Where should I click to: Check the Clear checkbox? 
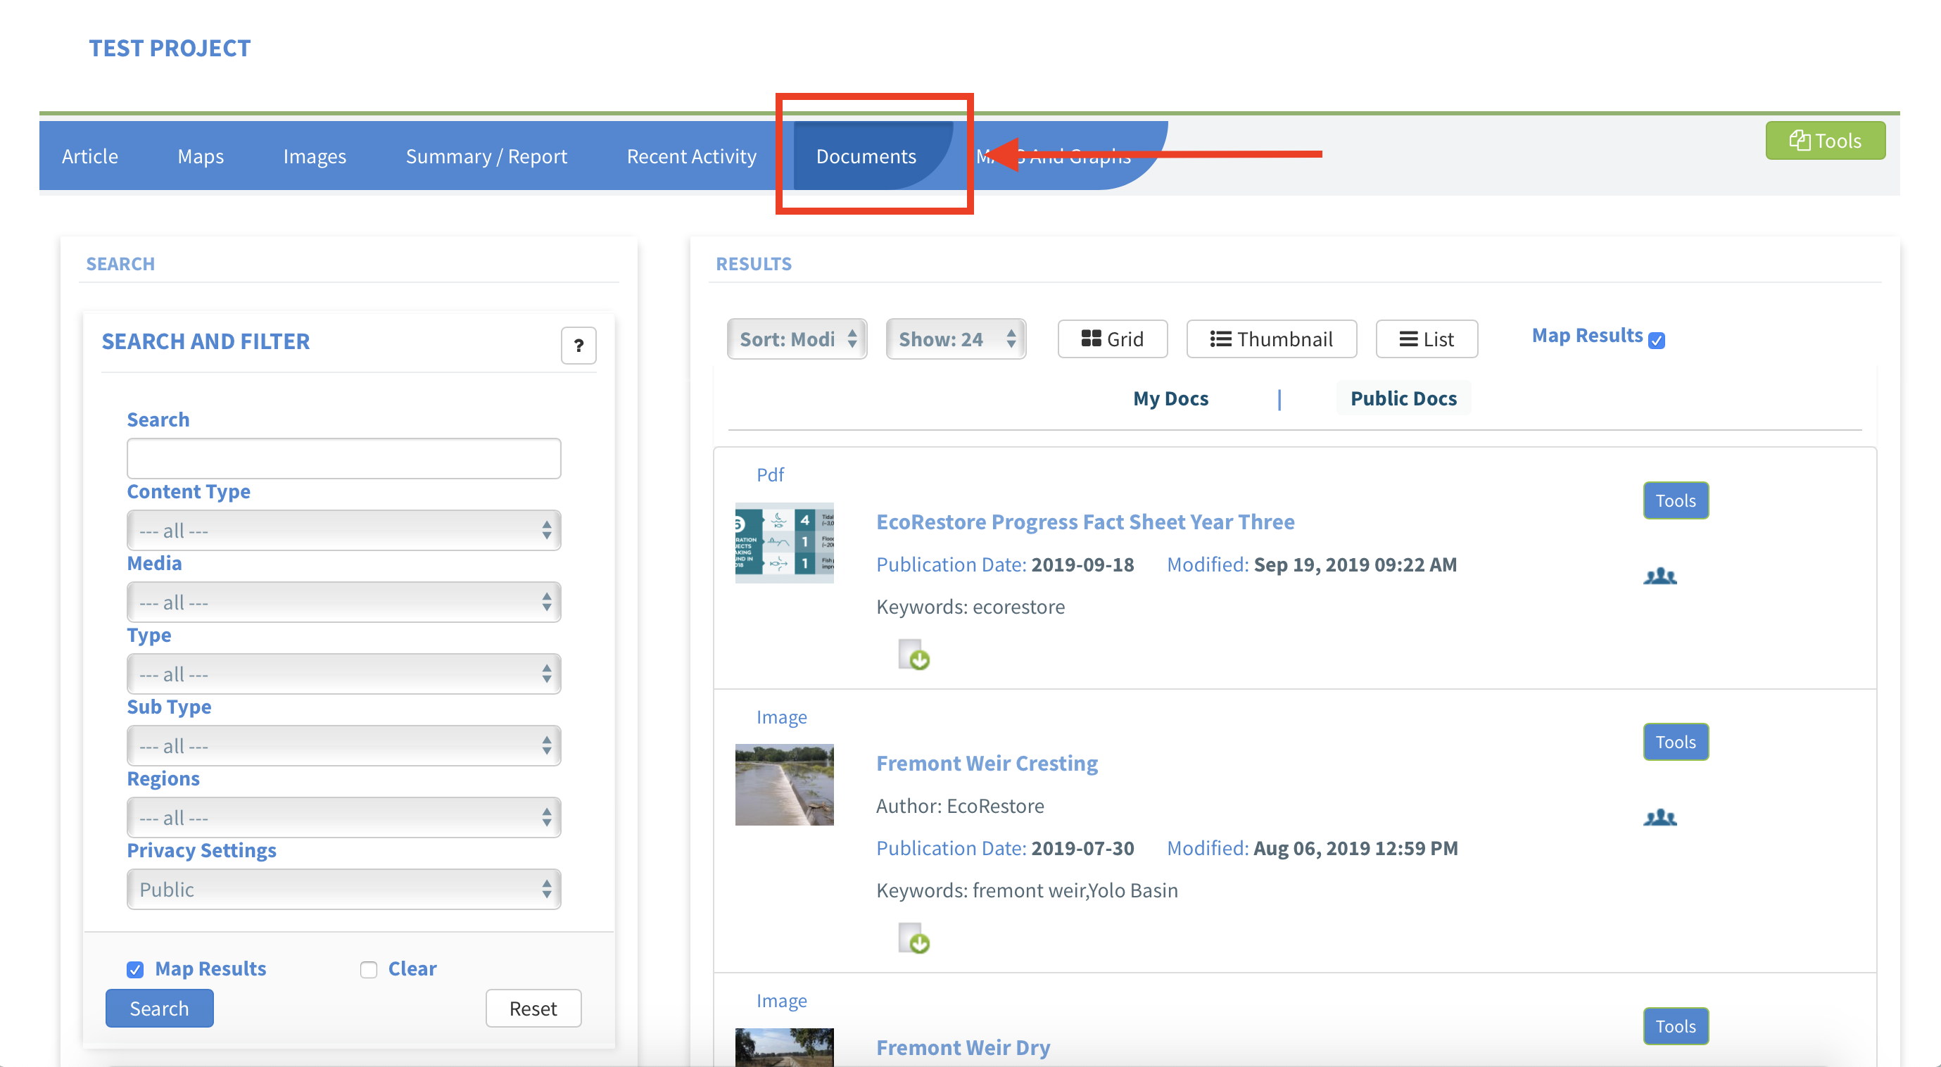coord(369,969)
